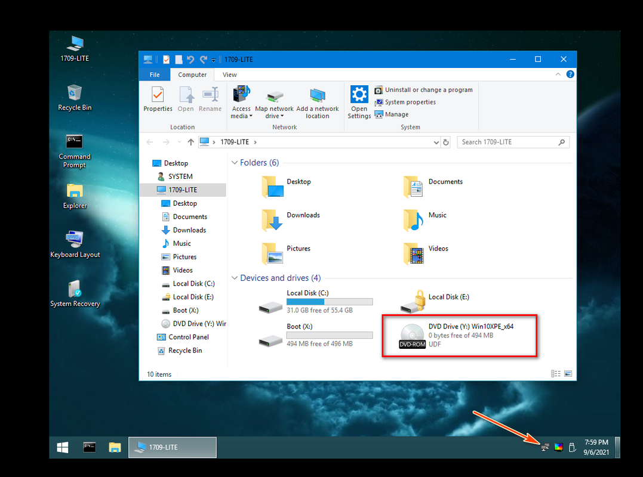Open Customize Quick Access Toolbar dropdown
643x477 pixels.
click(x=213, y=60)
